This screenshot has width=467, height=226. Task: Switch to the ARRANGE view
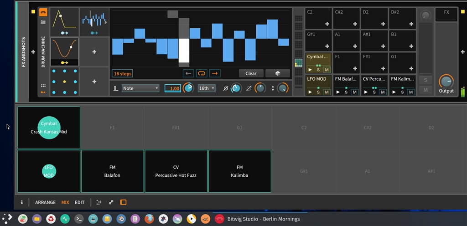pos(45,202)
